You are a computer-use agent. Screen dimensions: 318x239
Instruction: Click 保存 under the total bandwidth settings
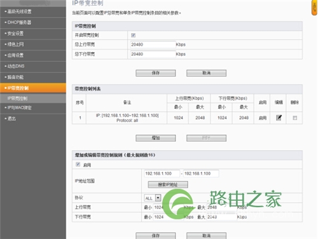(156, 73)
